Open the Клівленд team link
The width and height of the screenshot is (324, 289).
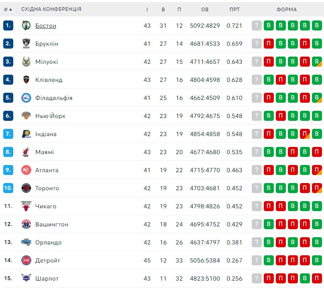coord(49,80)
